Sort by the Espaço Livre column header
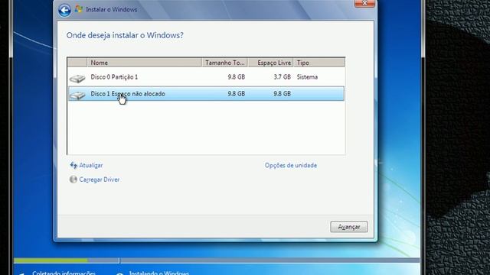This screenshot has height=275, width=490. point(270,63)
